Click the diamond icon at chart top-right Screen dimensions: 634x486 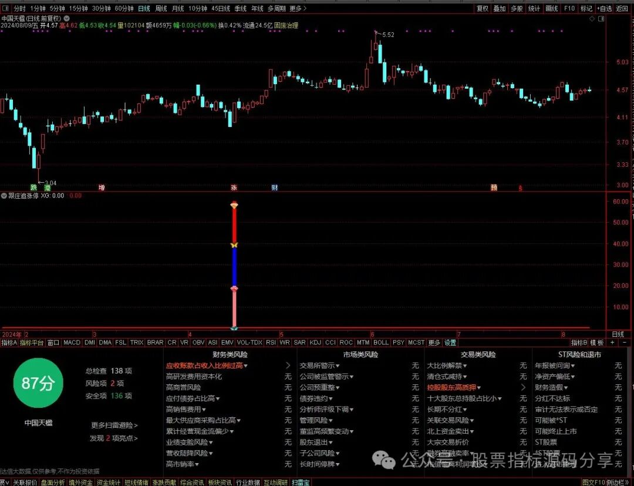pyautogui.click(x=592, y=19)
